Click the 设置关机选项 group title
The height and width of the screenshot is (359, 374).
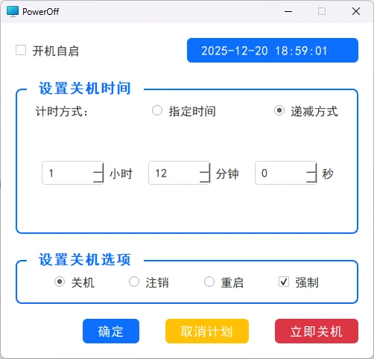(85, 260)
